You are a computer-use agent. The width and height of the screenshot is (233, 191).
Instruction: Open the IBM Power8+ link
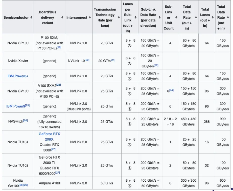18,76
